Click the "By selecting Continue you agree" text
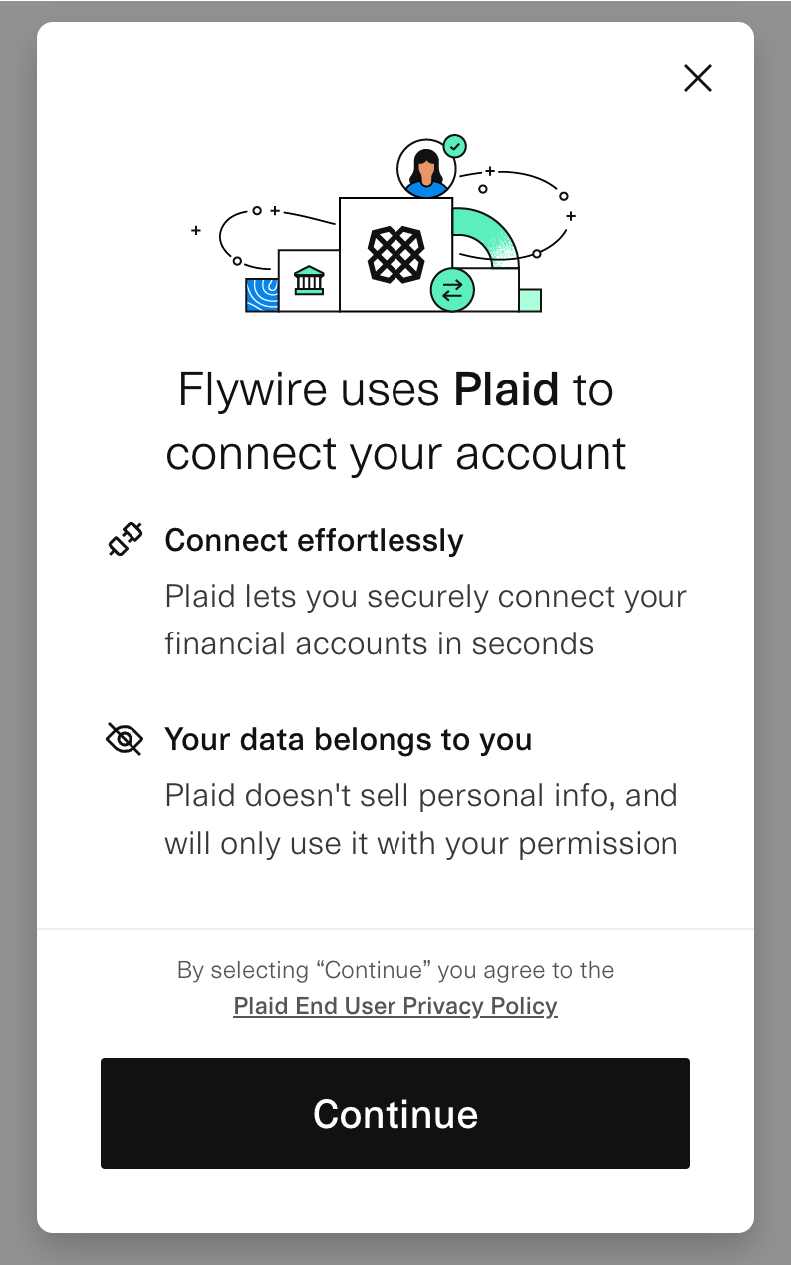Image resolution: width=791 pixels, height=1265 pixels. [395, 970]
